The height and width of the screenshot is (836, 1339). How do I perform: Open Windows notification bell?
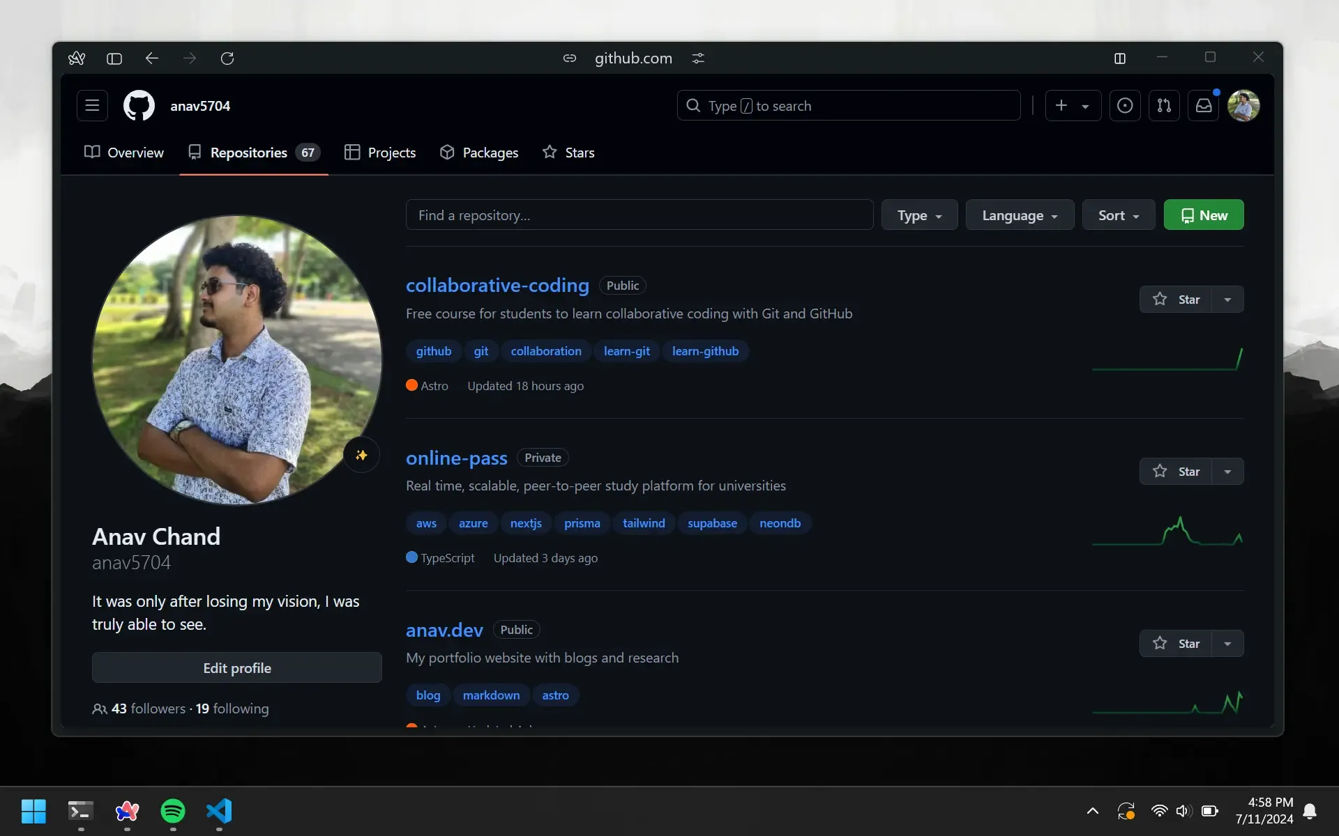pos(1310,811)
